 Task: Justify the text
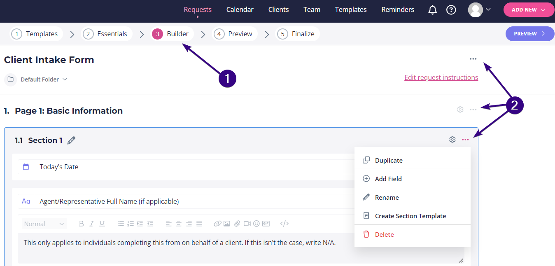199,224
